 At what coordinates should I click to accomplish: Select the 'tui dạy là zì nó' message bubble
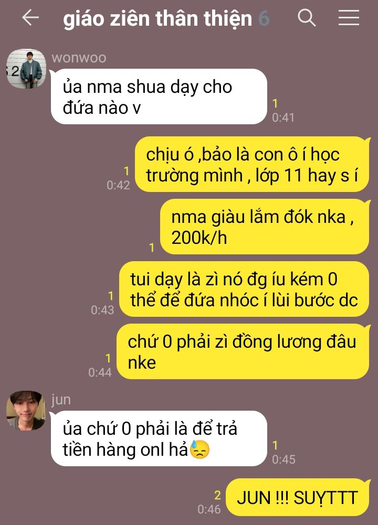pyautogui.click(x=244, y=289)
